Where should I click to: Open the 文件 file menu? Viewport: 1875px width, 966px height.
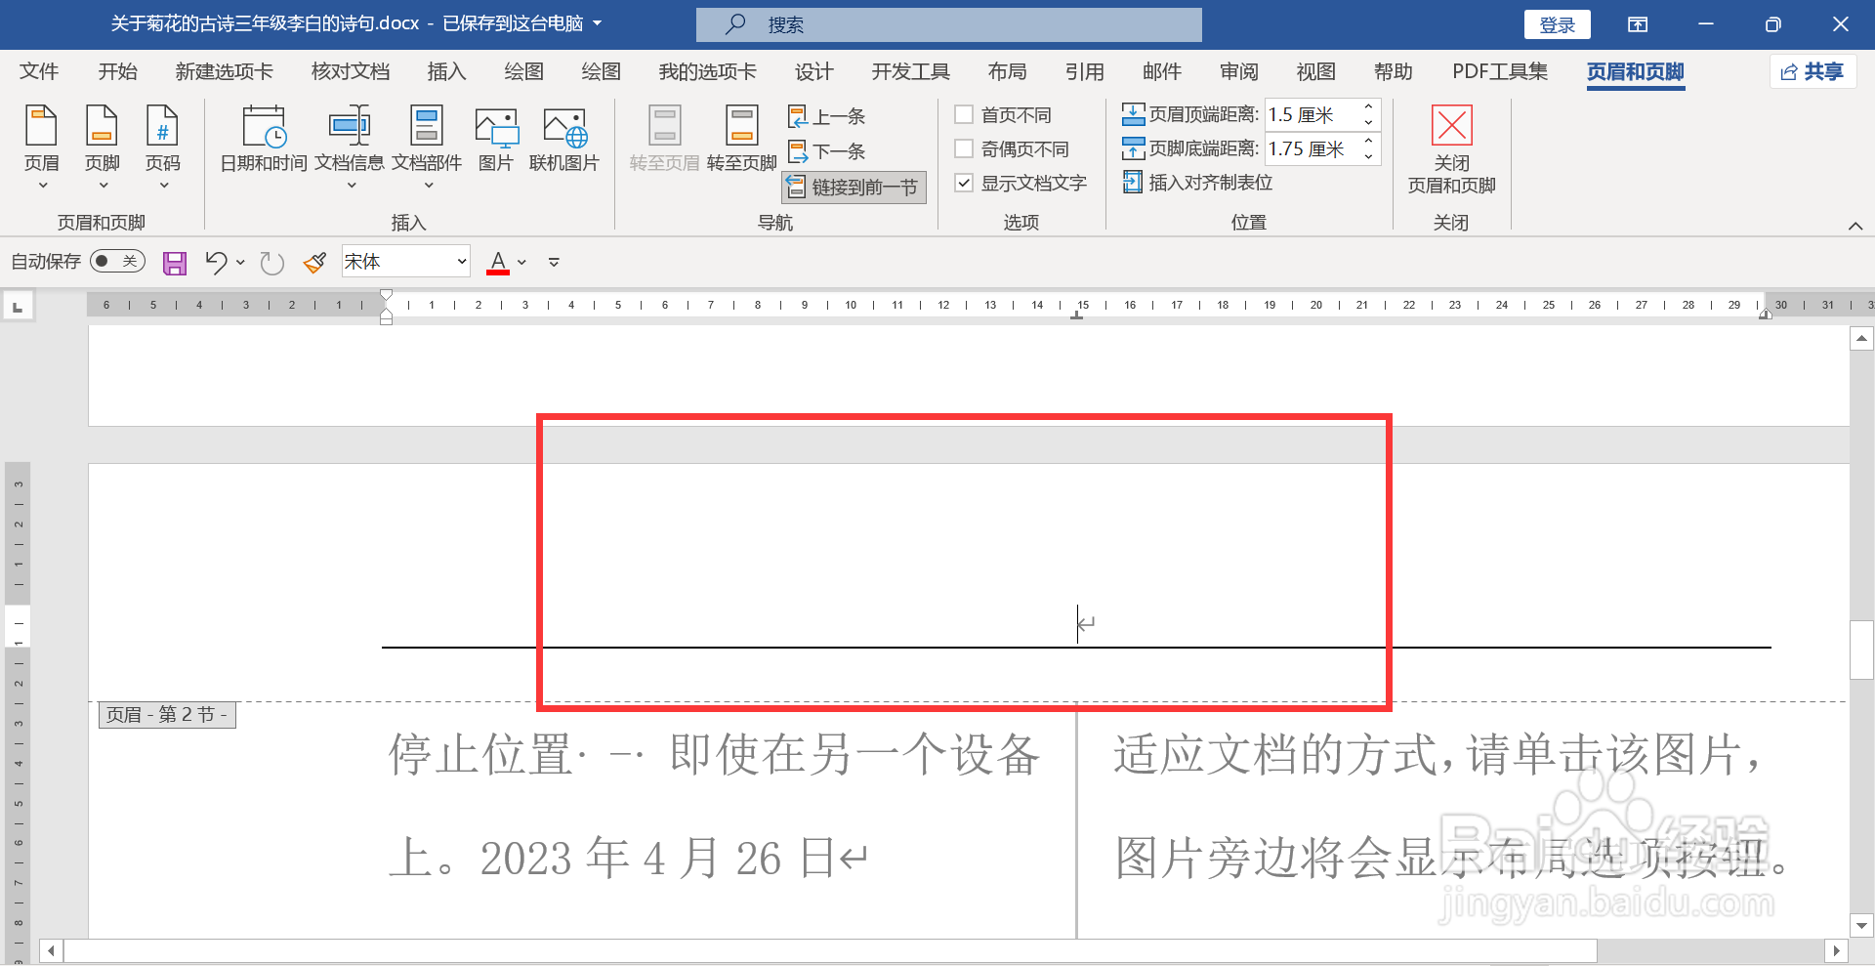[39, 71]
